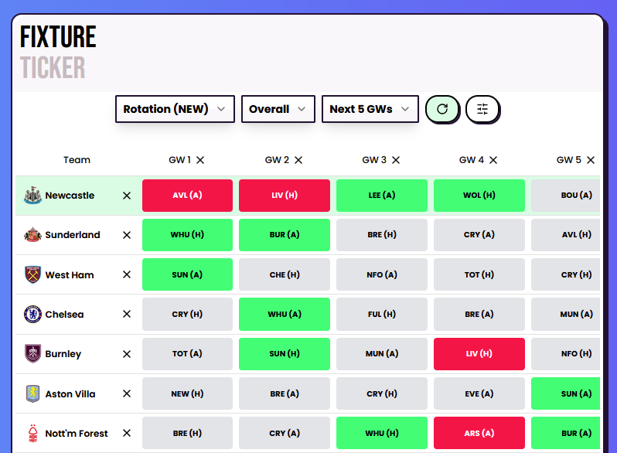Open the Next 5 GWs dropdown

(x=370, y=109)
